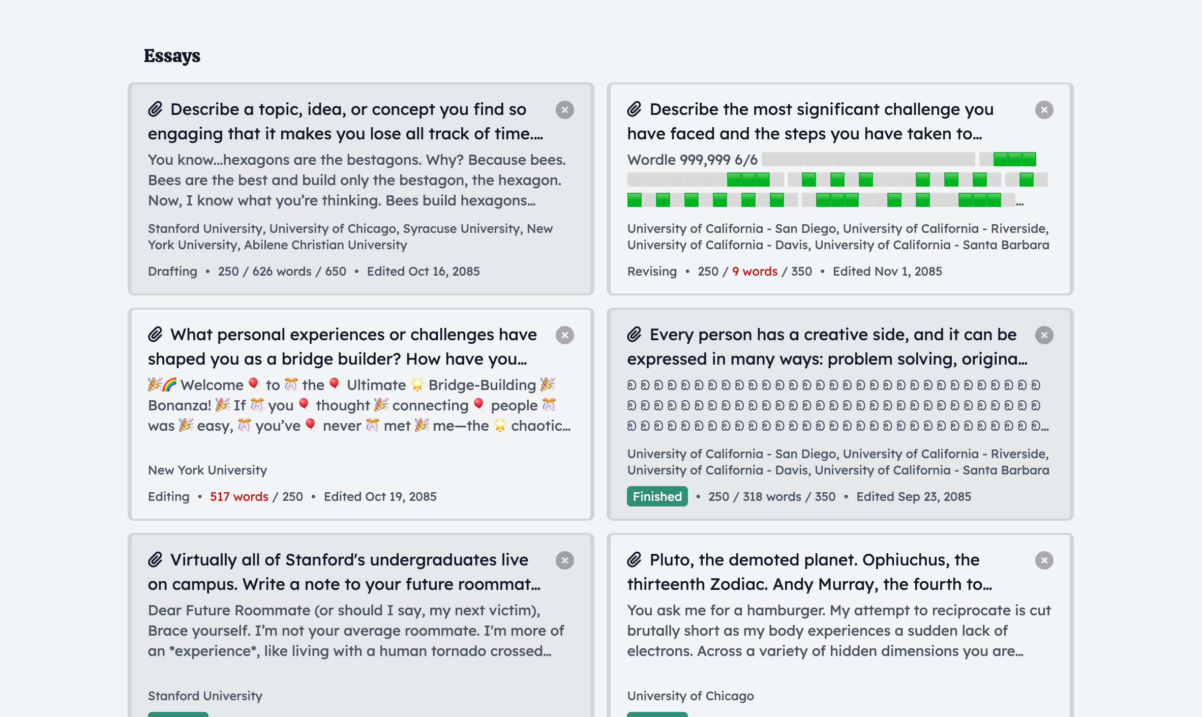1202x717 pixels.
Task: Dismiss the Pluto demoted planet essay
Action: click(x=1044, y=560)
